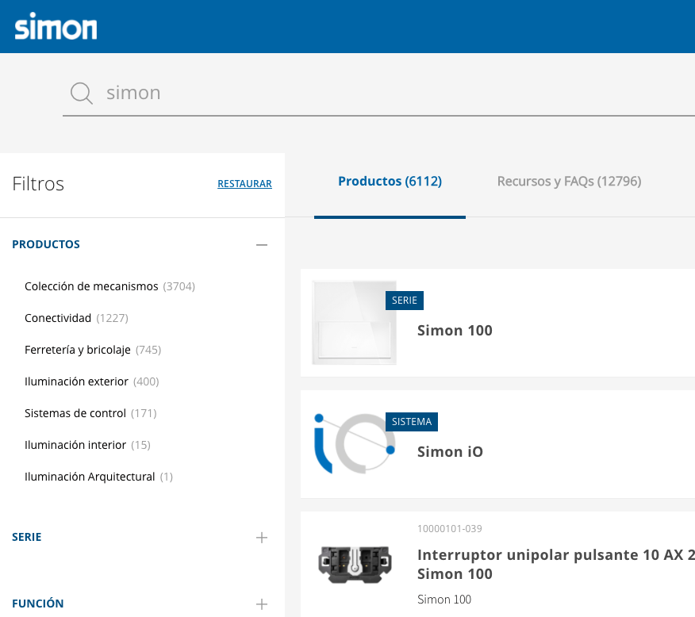Click the product reference 10000101-039
The height and width of the screenshot is (617, 695).
[x=449, y=529]
